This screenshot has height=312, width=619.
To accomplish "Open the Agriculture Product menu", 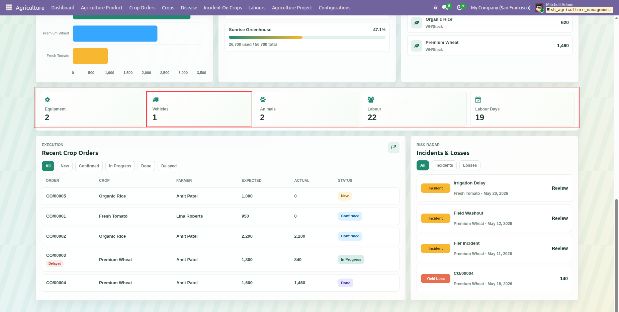I will point(102,8).
